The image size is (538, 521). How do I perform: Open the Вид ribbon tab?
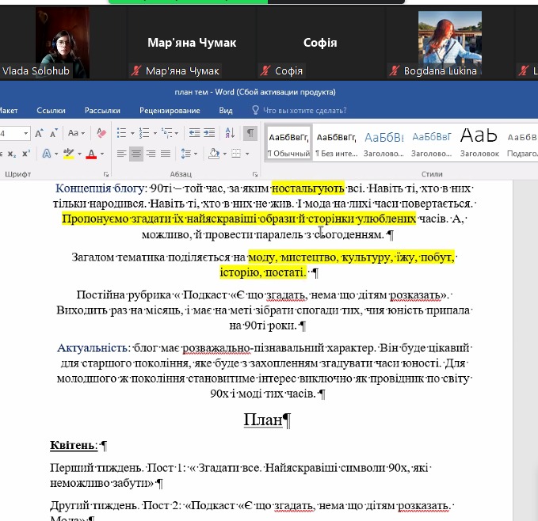point(226,111)
